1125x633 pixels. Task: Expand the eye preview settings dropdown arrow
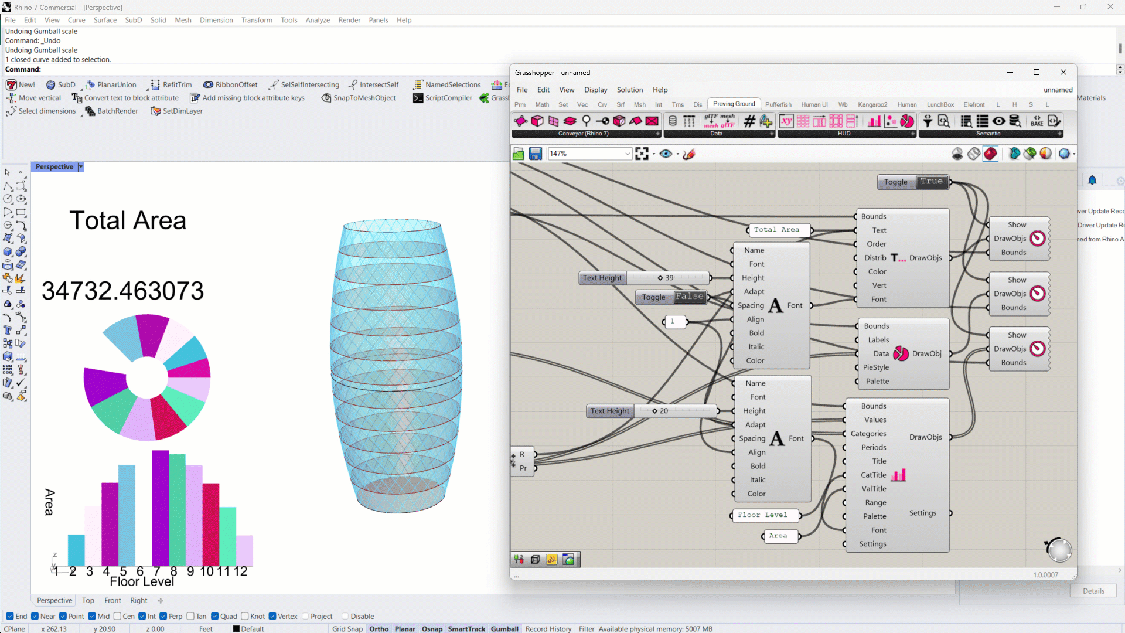678,154
